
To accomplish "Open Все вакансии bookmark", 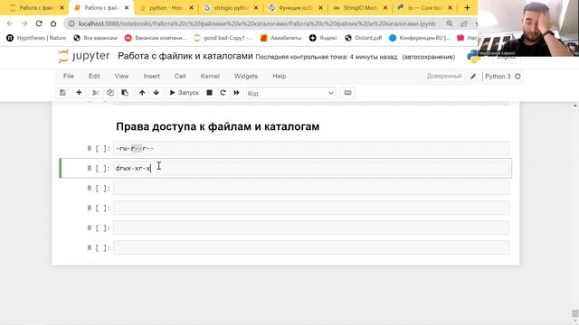I will pyautogui.click(x=95, y=38).
